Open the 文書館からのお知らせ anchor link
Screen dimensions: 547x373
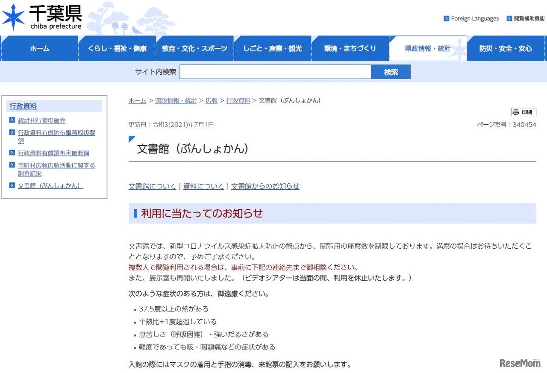(x=265, y=186)
